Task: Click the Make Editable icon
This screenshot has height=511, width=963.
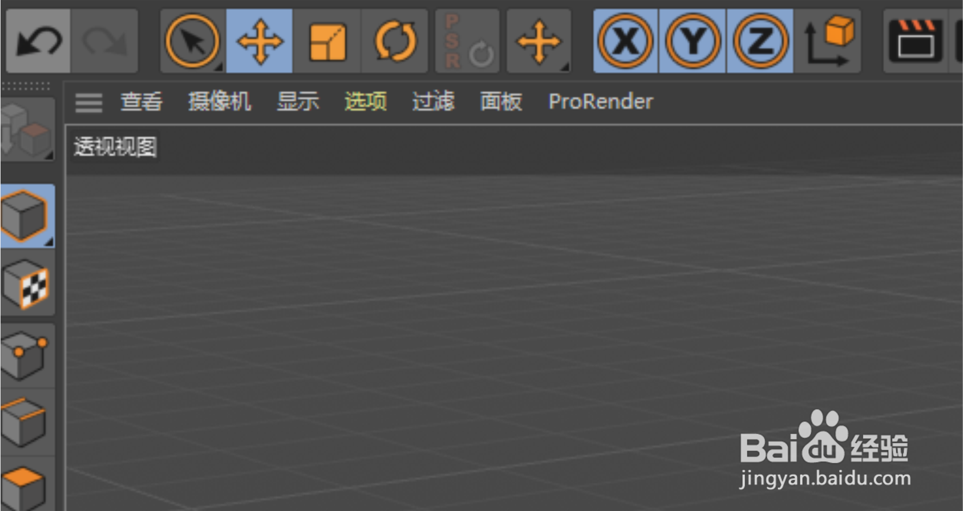Action: pyautogui.click(x=26, y=129)
